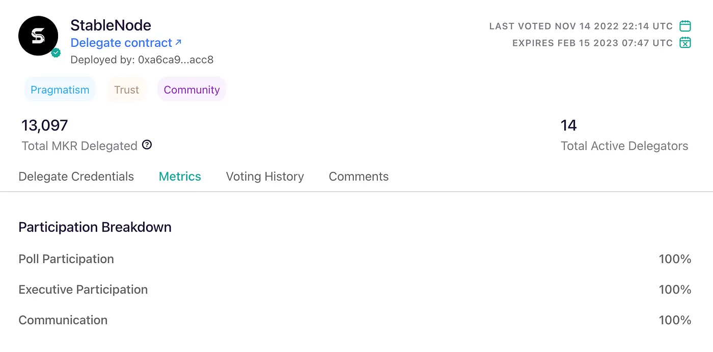Open the Delegate contract link
The width and height of the screenshot is (713, 352).
coord(121,43)
